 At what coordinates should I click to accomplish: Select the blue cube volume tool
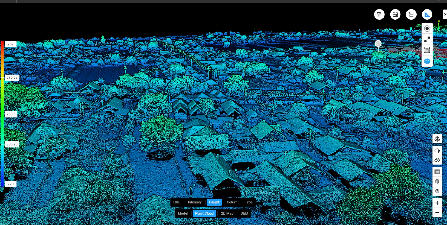click(x=427, y=61)
